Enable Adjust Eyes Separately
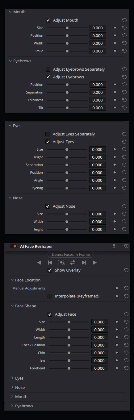 point(48,134)
